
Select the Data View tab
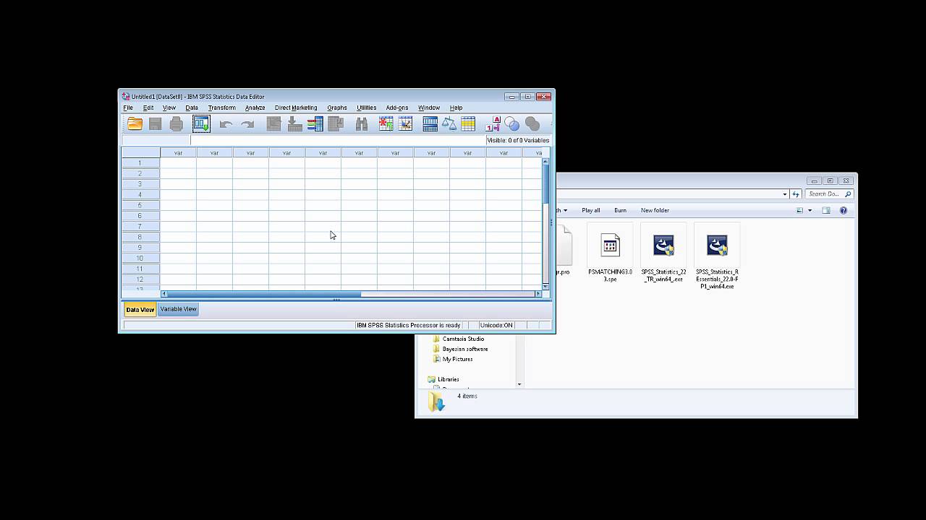click(x=140, y=310)
